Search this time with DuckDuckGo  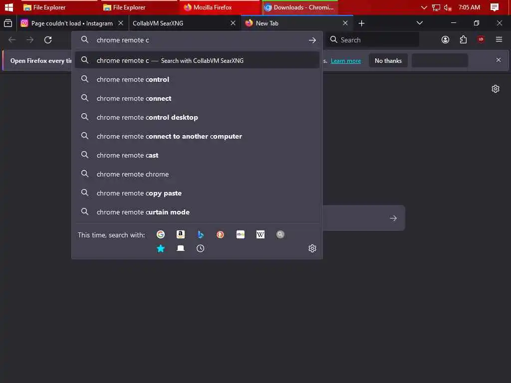coord(220,234)
